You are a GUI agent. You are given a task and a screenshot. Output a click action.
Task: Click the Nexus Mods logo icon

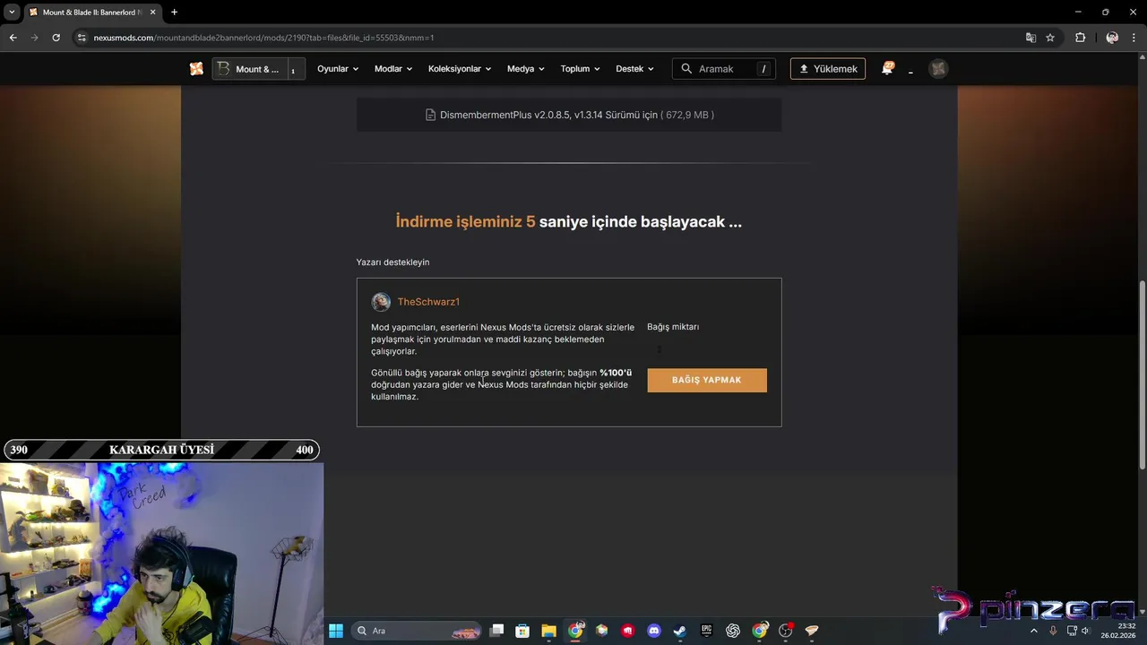pos(196,69)
